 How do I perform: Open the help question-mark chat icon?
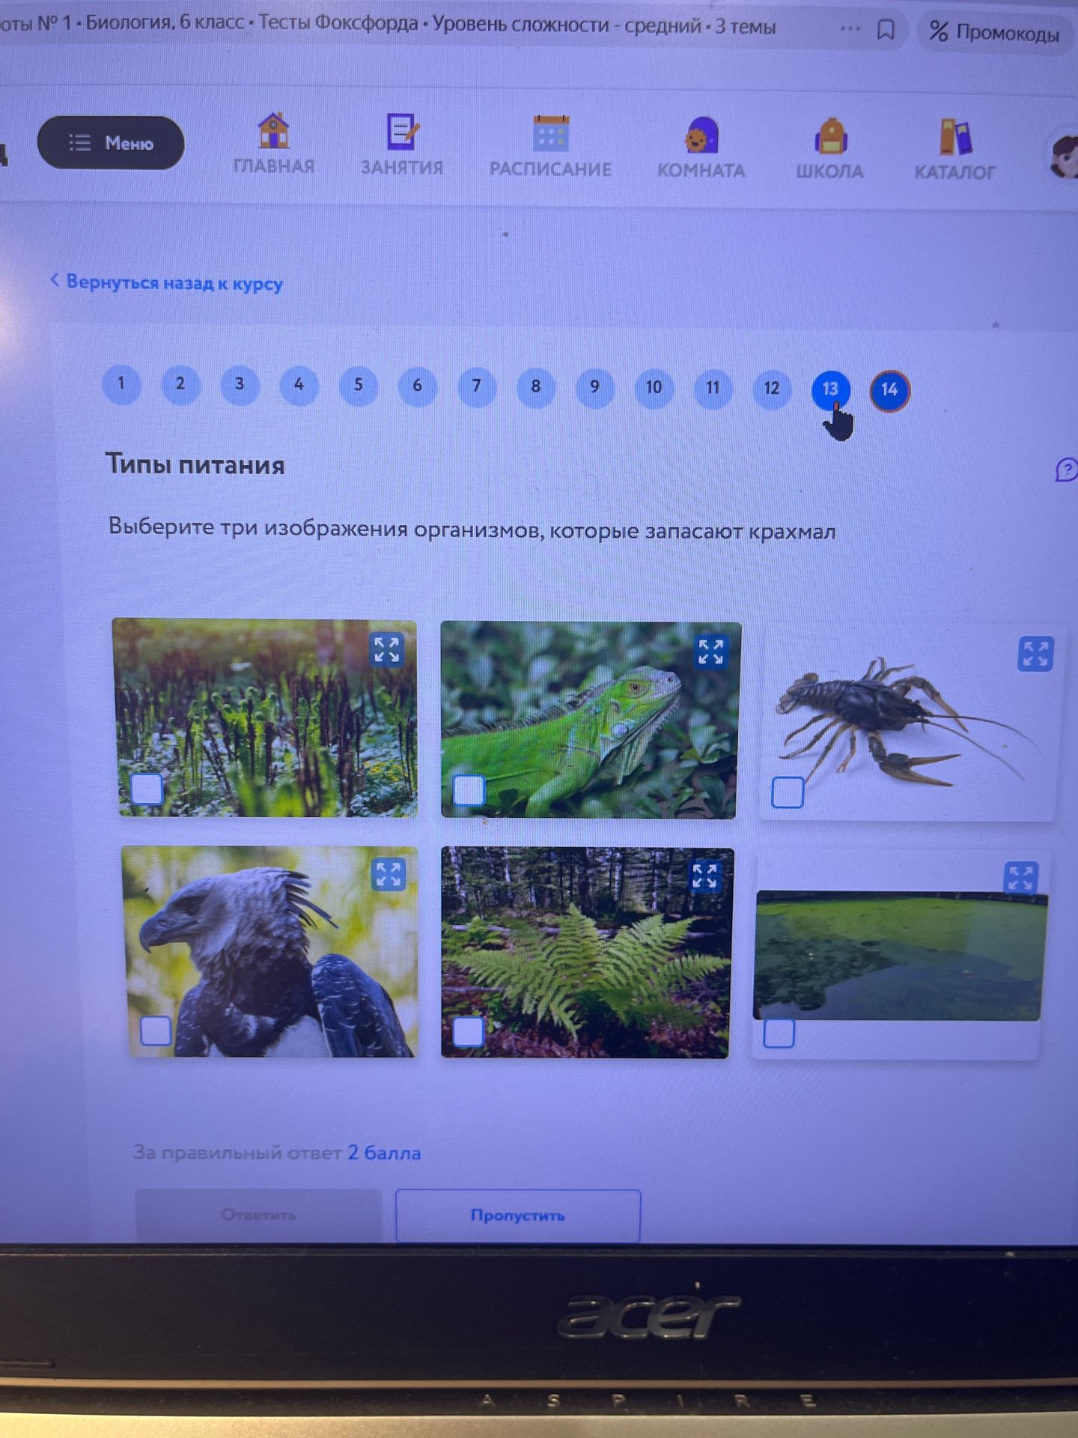coord(1066,470)
